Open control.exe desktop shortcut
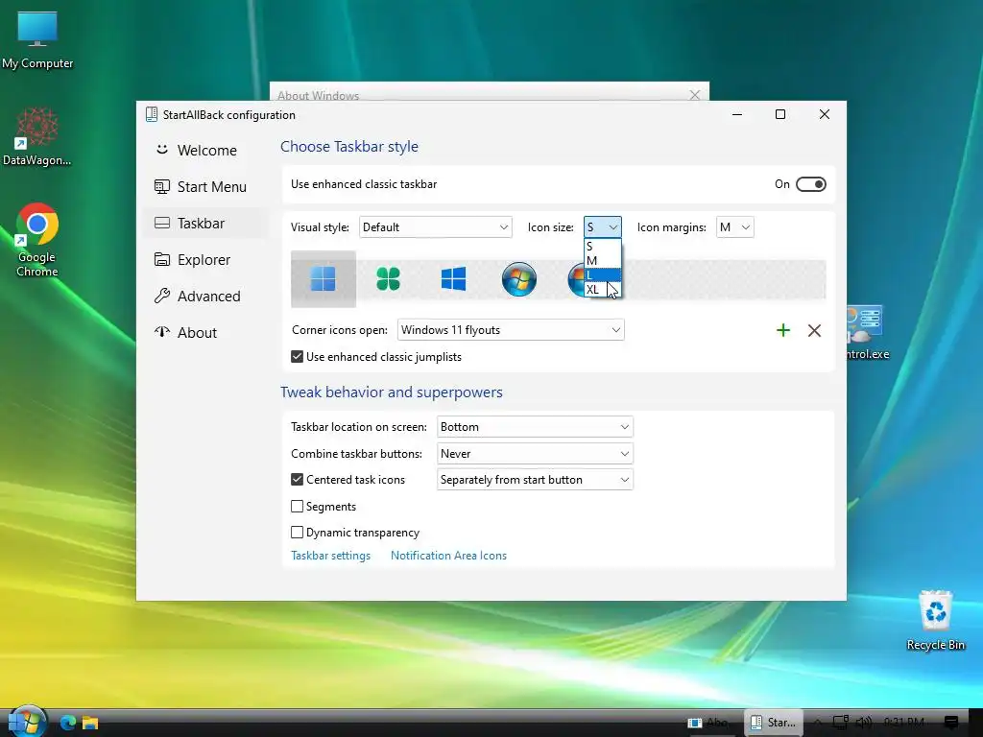Image resolution: width=983 pixels, height=737 pixels. [868, 332]
